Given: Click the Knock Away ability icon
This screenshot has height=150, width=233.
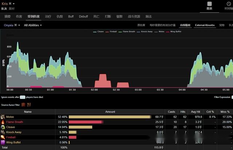Looking at the screenshot, I should pos(3,132).
